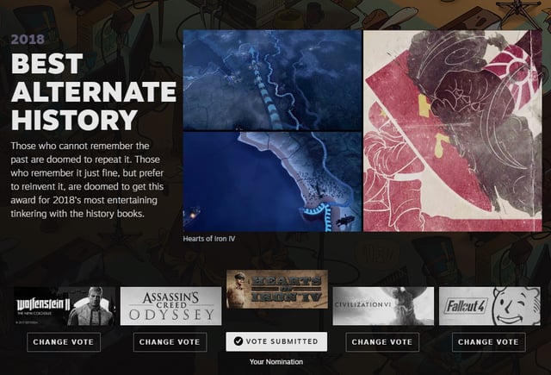Select the Assassin's Creed Odyssey banner
The image size is (551, 375).
[x=170, y=306]
